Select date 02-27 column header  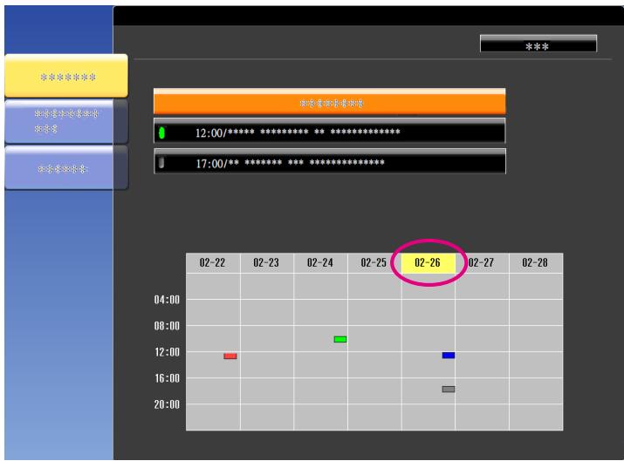(x=482, y=262)
